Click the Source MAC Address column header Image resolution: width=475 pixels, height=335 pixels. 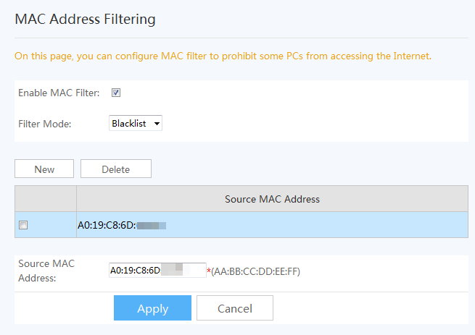[x=272, y=199]
